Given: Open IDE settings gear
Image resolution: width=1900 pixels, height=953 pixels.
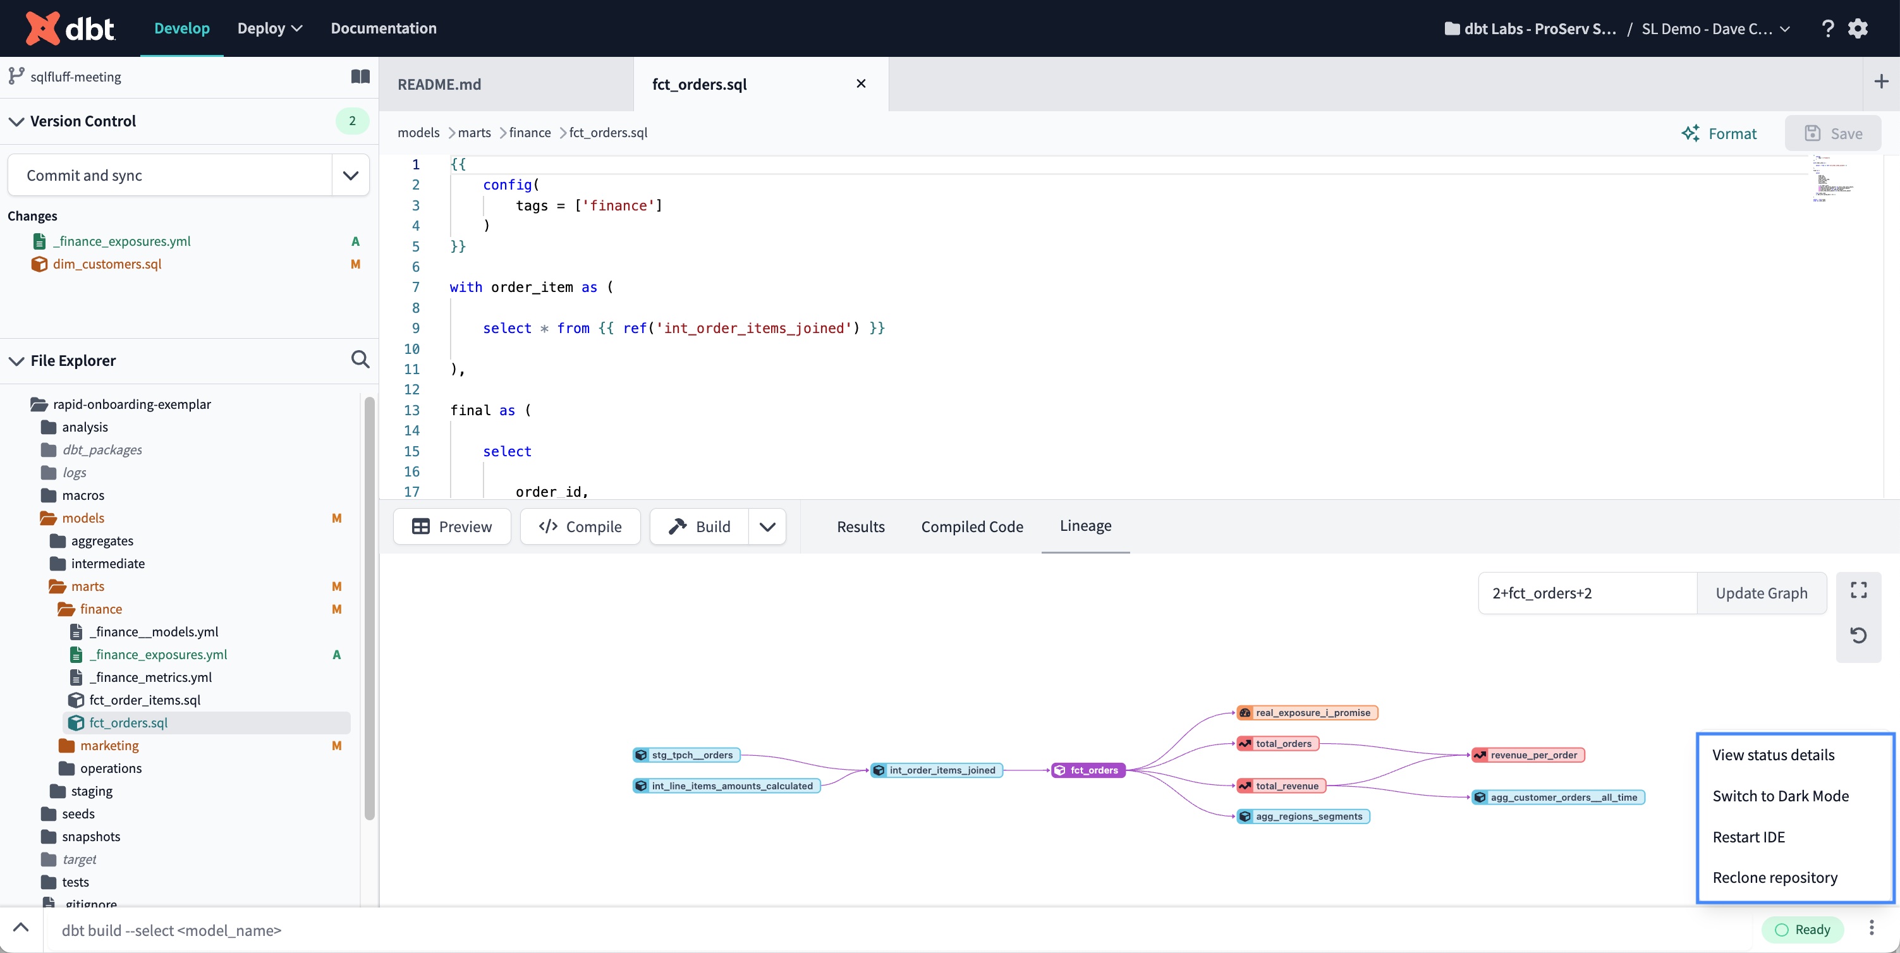Looking at the screenshot, I should click(1858, 28).
